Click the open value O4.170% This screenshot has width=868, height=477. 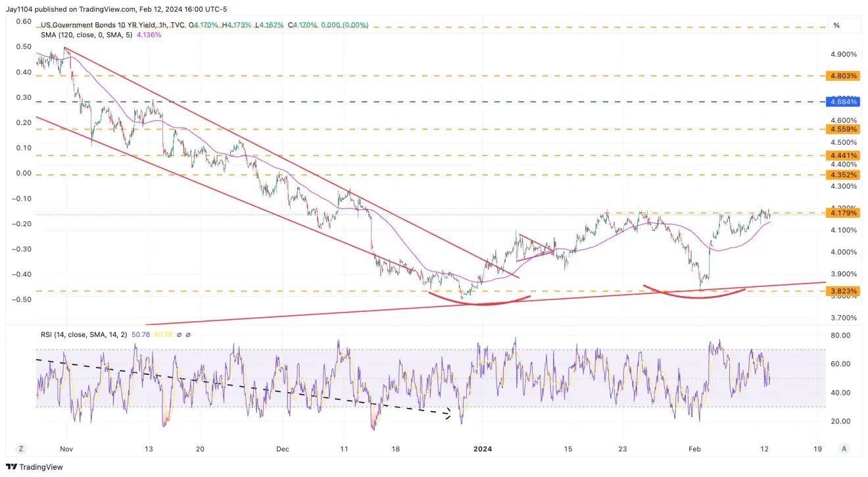point(204,25)
